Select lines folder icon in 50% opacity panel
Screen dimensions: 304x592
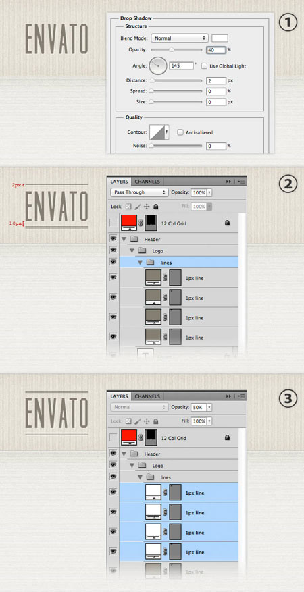[x=151, y=477]
